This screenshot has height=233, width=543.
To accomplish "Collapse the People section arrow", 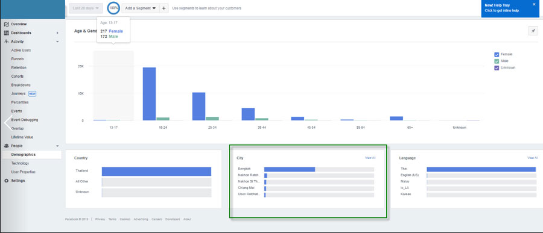I will coord(57,146).
